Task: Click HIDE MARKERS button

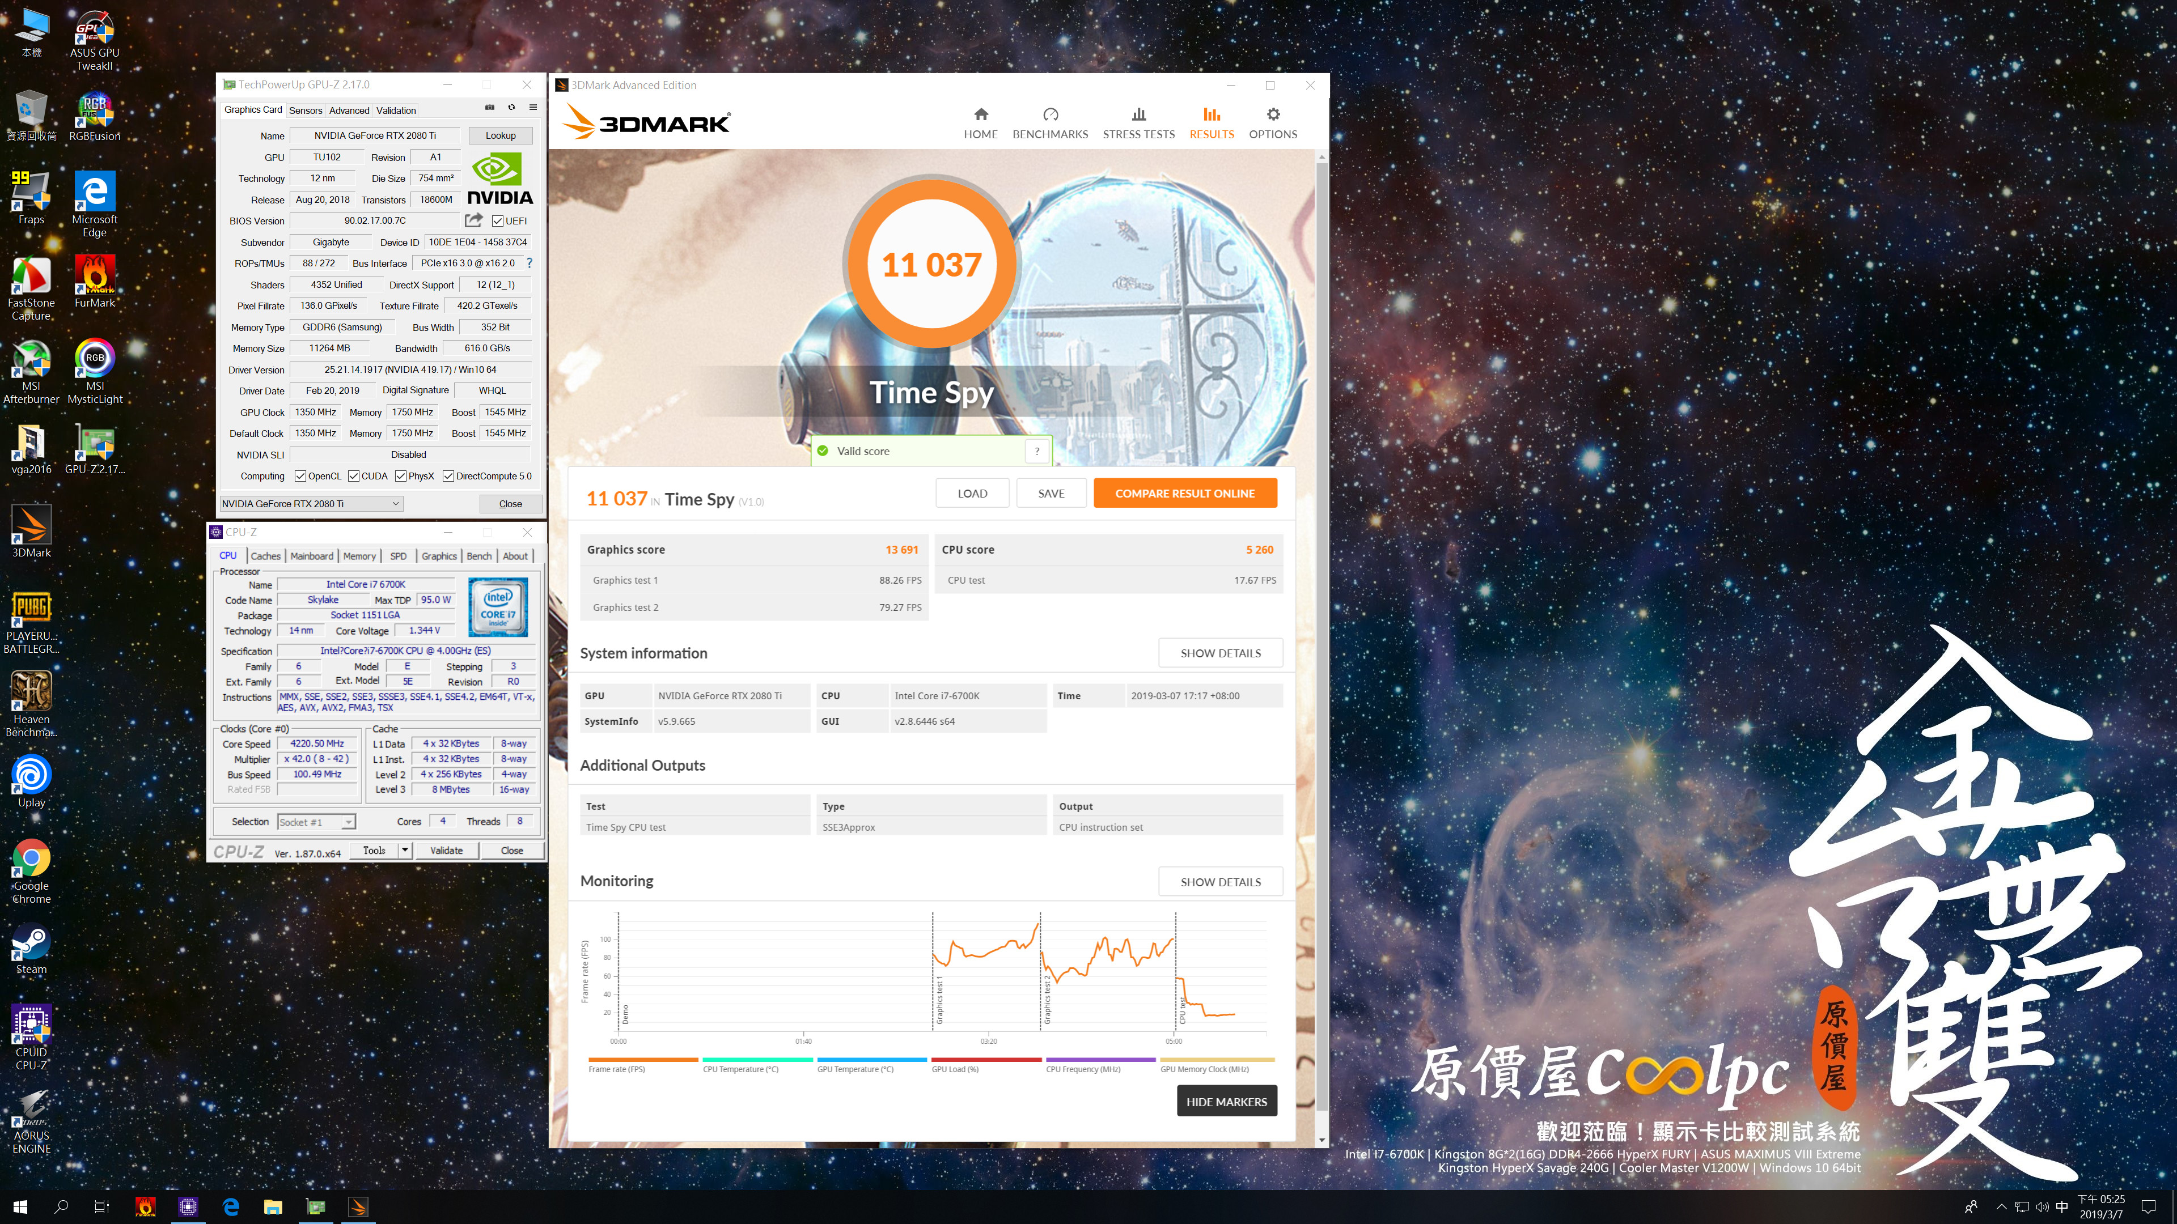Action: coord(1226,1102)
